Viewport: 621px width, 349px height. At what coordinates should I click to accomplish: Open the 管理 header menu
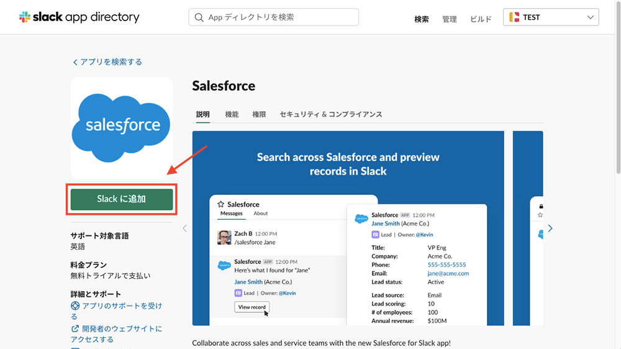(449, 19)
